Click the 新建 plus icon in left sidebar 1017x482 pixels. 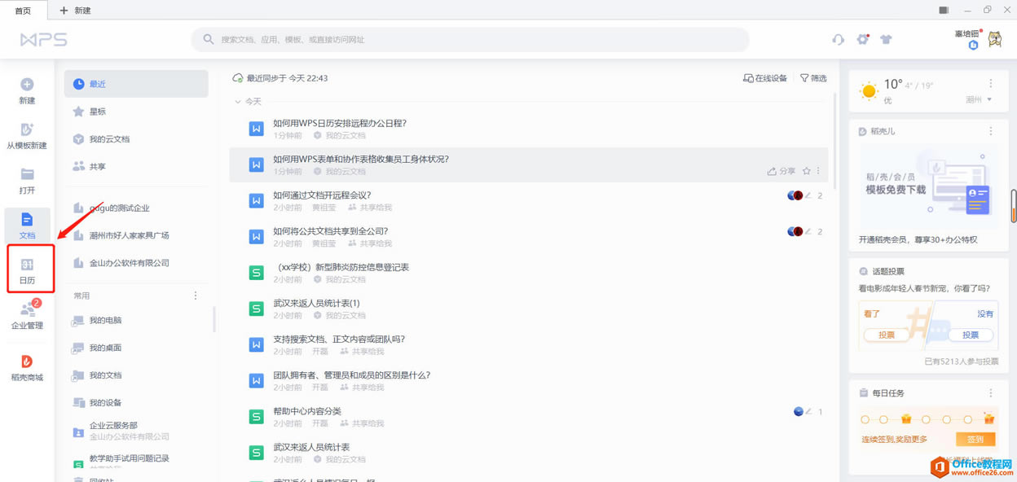(27, 84)
